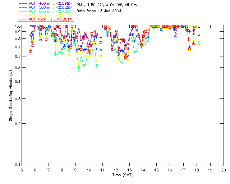Click the y-axis tick label 0.2

(x=18, y=124)
